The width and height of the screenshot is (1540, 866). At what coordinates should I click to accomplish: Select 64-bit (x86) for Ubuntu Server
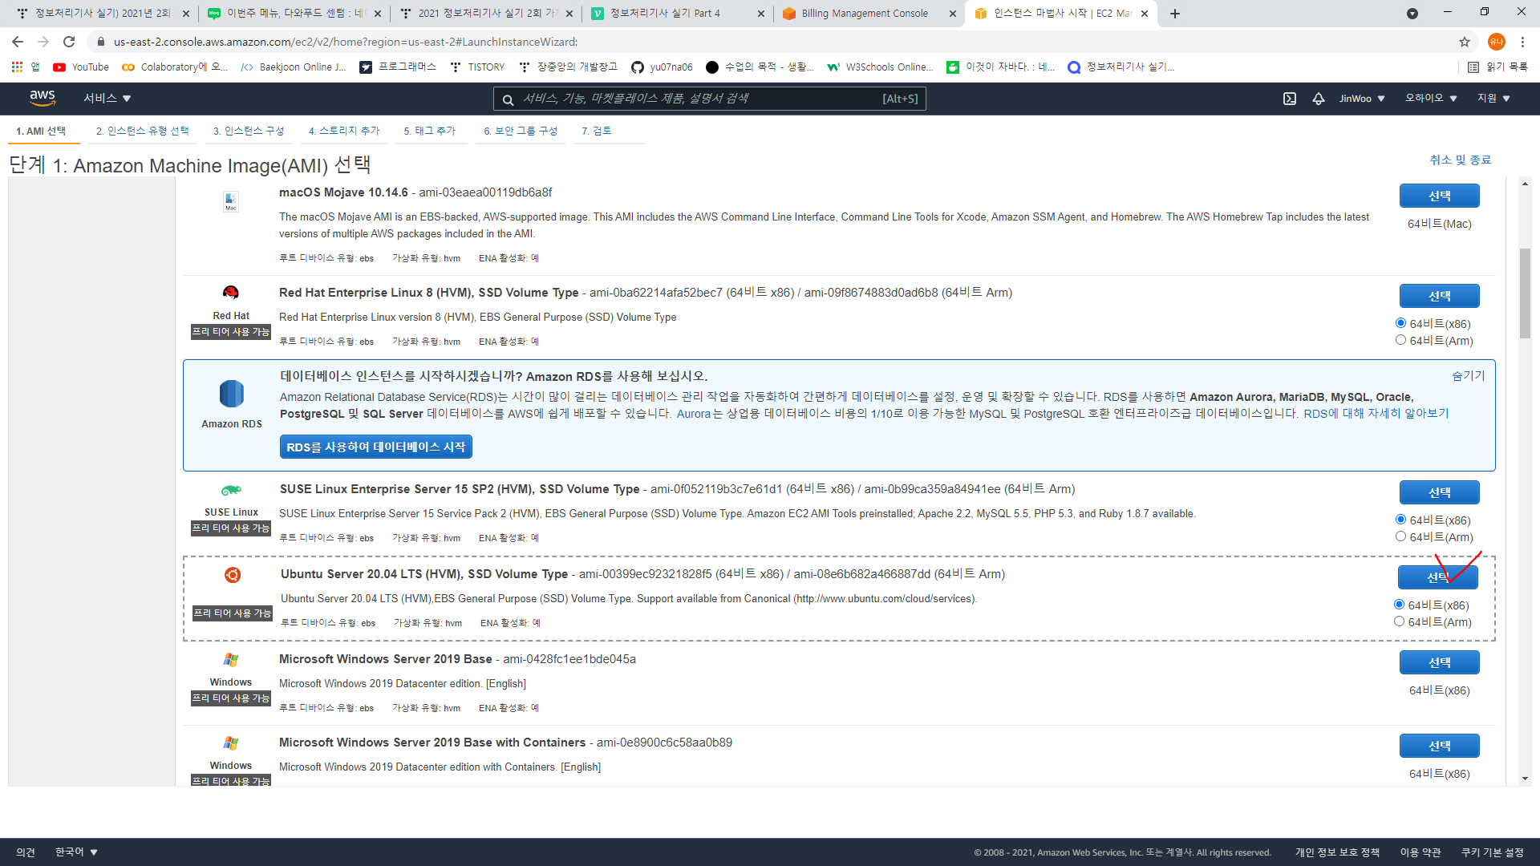1399,605
